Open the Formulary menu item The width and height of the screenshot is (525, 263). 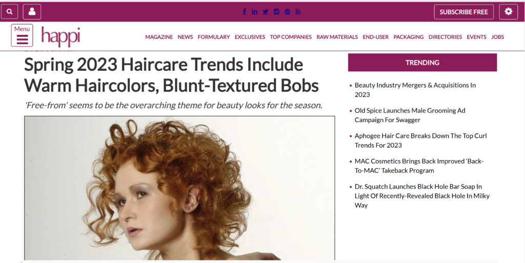pos(214,37)
